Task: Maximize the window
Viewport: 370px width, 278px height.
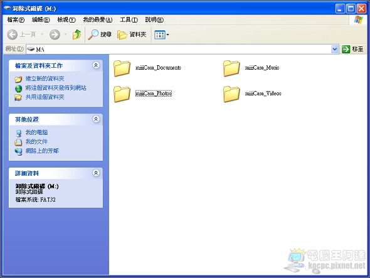Action: coord(351,9)
